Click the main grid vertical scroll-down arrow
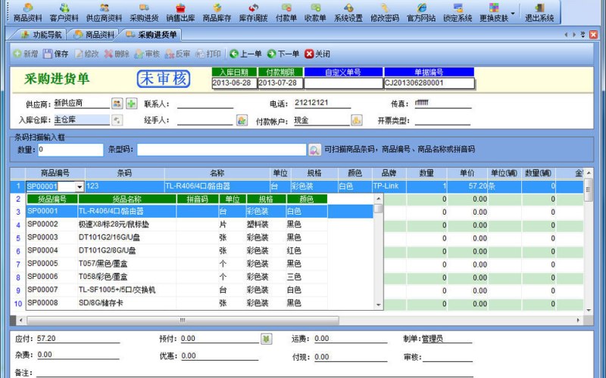Screen dimensions: 606x378 tap(589, 310)
